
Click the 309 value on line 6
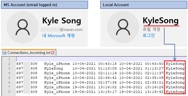34,82
